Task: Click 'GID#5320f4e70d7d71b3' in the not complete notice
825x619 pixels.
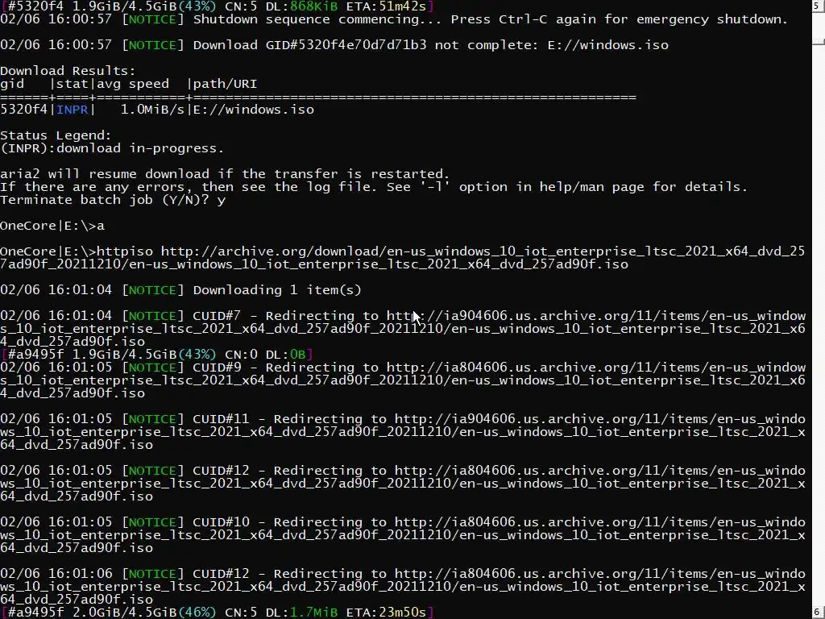Action: 346,45
